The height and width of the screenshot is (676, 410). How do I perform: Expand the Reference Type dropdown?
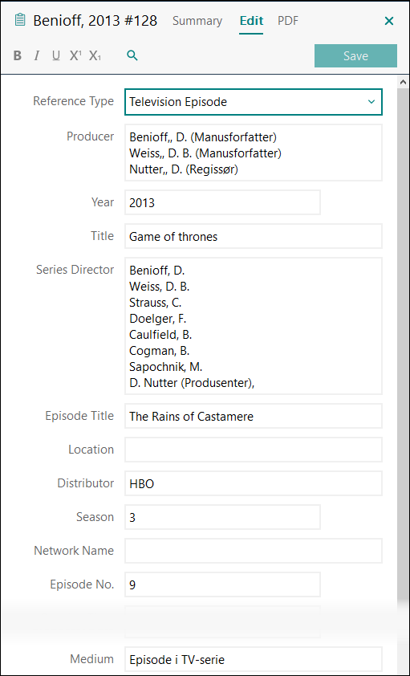(254, 102)
